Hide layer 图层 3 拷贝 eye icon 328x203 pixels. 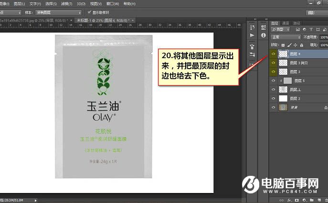point(273,62)
